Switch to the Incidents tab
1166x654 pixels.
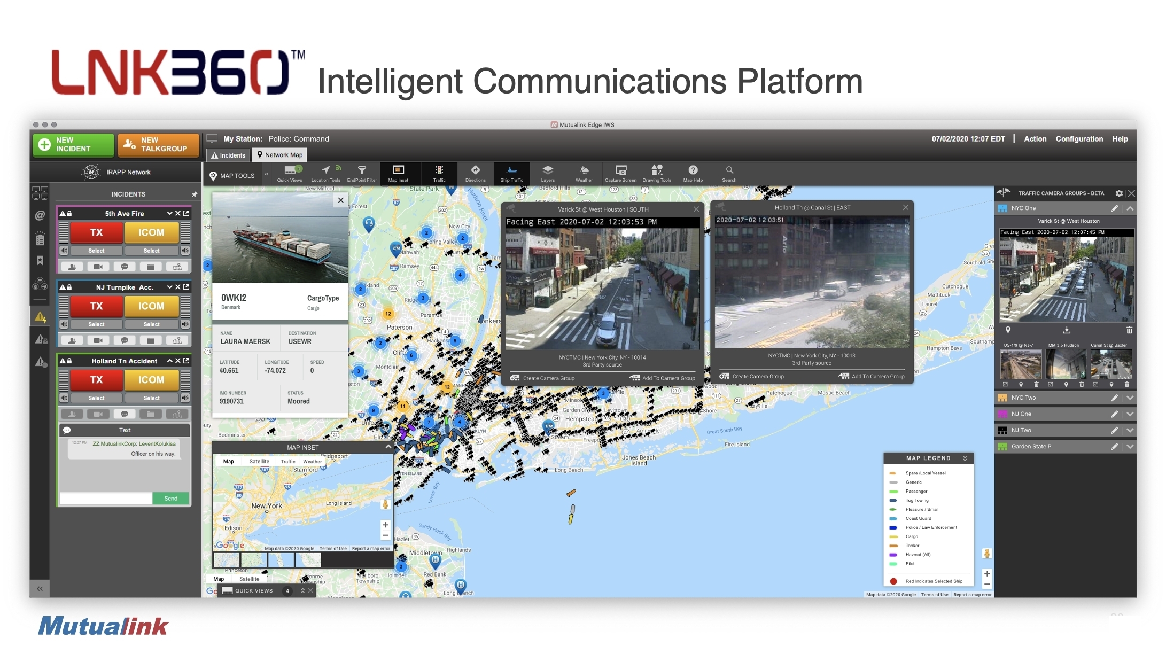(228, 155)
